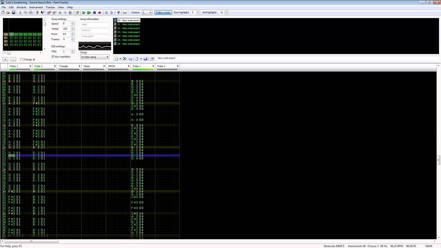Click the Create NSF icon
The image size is (441, 248).
tap(125, 12)
